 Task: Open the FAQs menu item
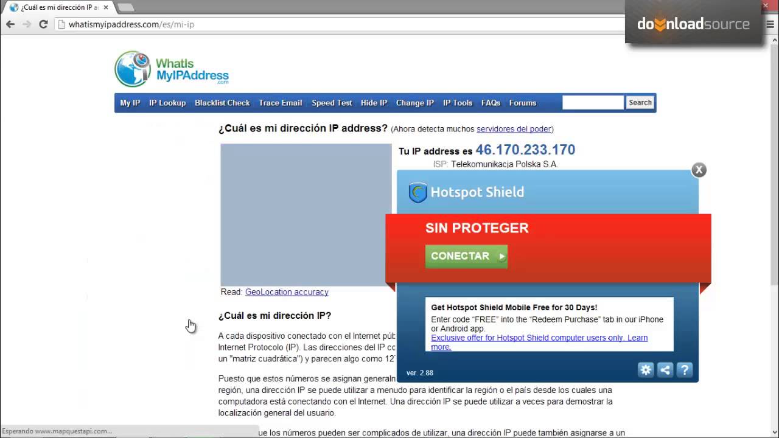(x=491, y=103)
